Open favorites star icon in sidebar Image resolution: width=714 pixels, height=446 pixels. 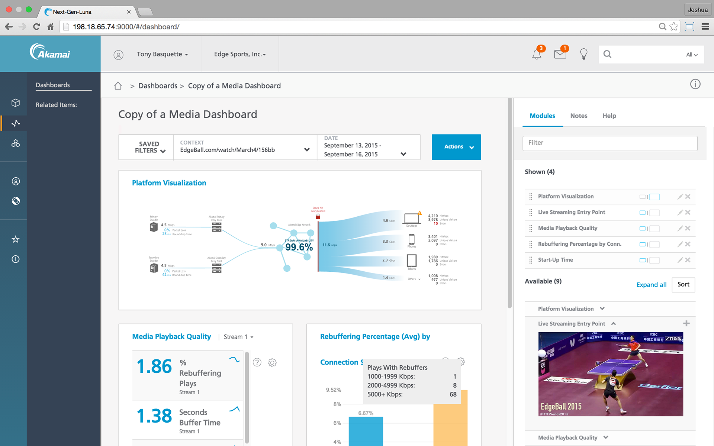click(16, 239)
